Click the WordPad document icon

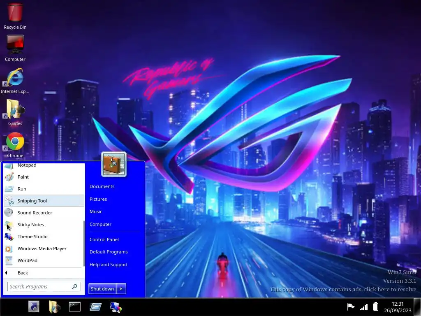tap(9, 260)
